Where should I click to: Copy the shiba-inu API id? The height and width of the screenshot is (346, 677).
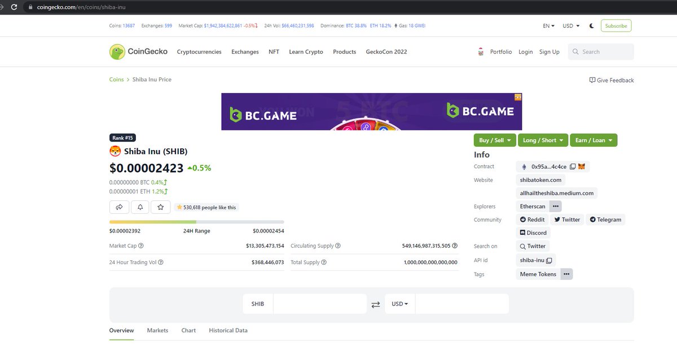tap(550, 260)
